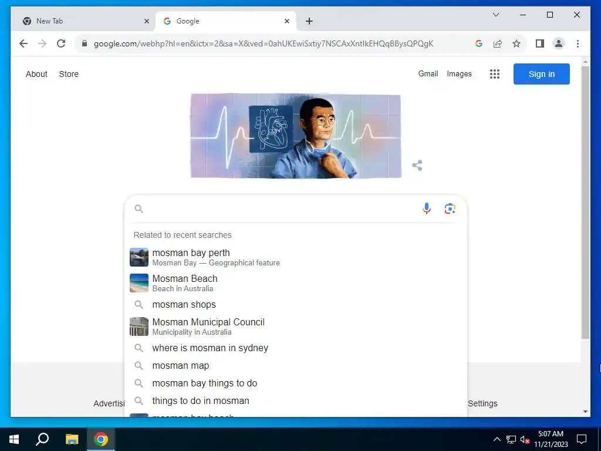Click the Mosman Beach thumbnail image
The width and height of the screenshot is (601, 451).
pos(139,283)
